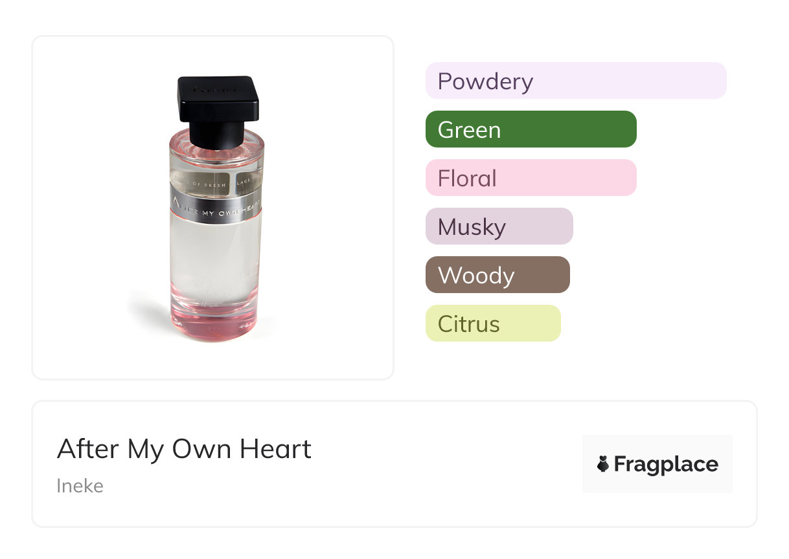Viewport: 789px width, 559px height.
Task: Select the Green accord bar
Action: tap(531, 129)
